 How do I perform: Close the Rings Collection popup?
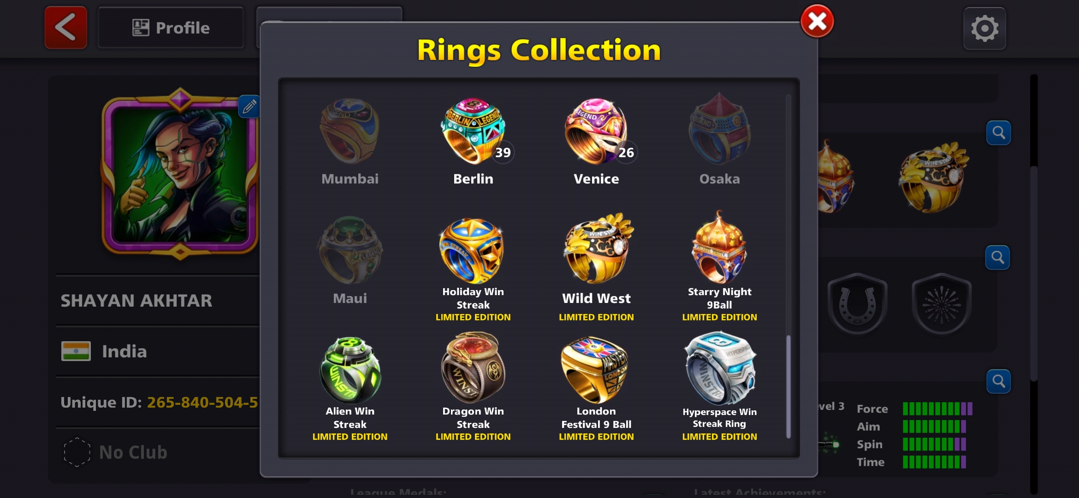[817, 21]
